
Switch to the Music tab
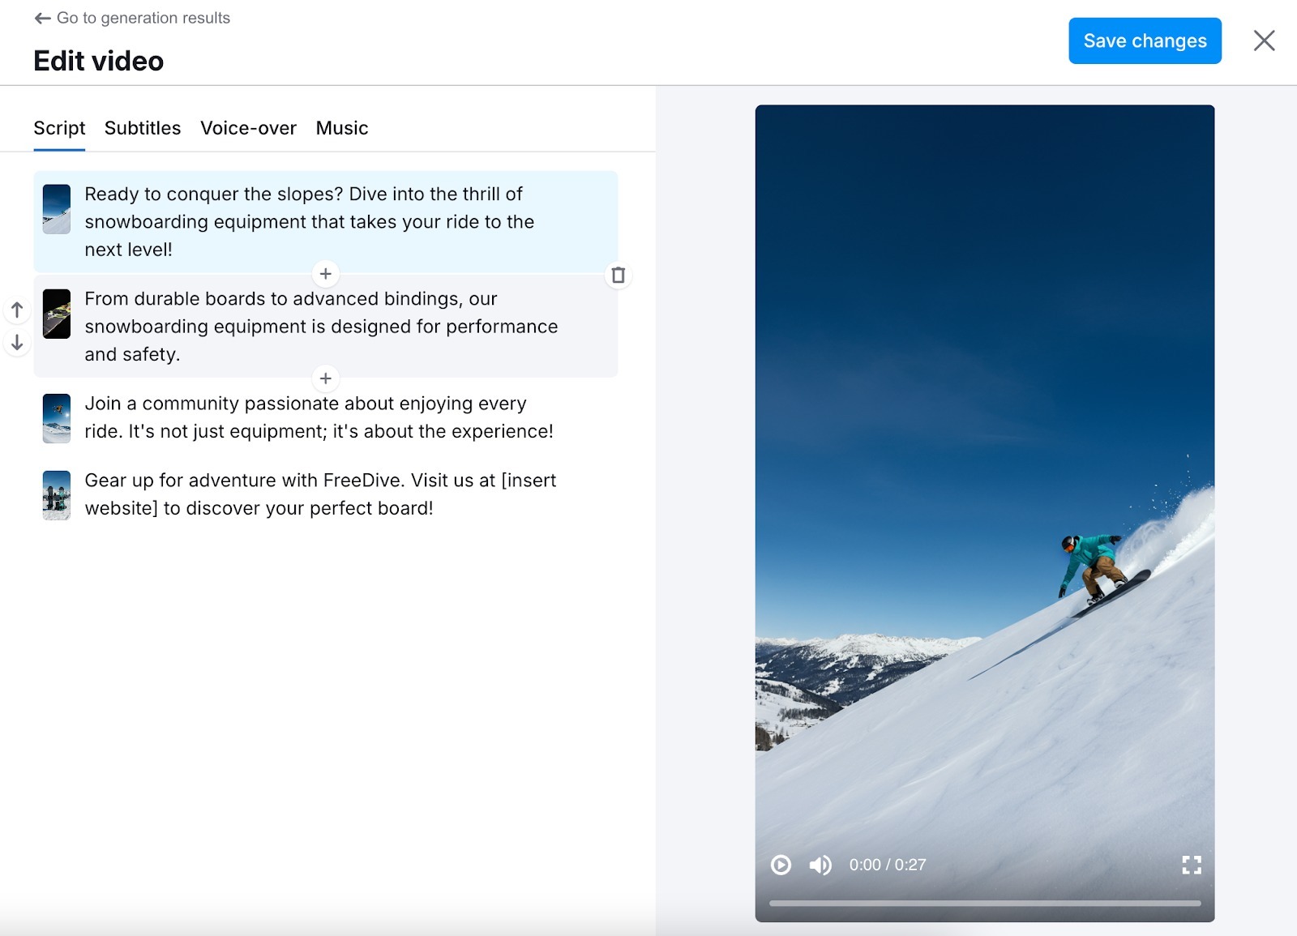tap(342, 128)
